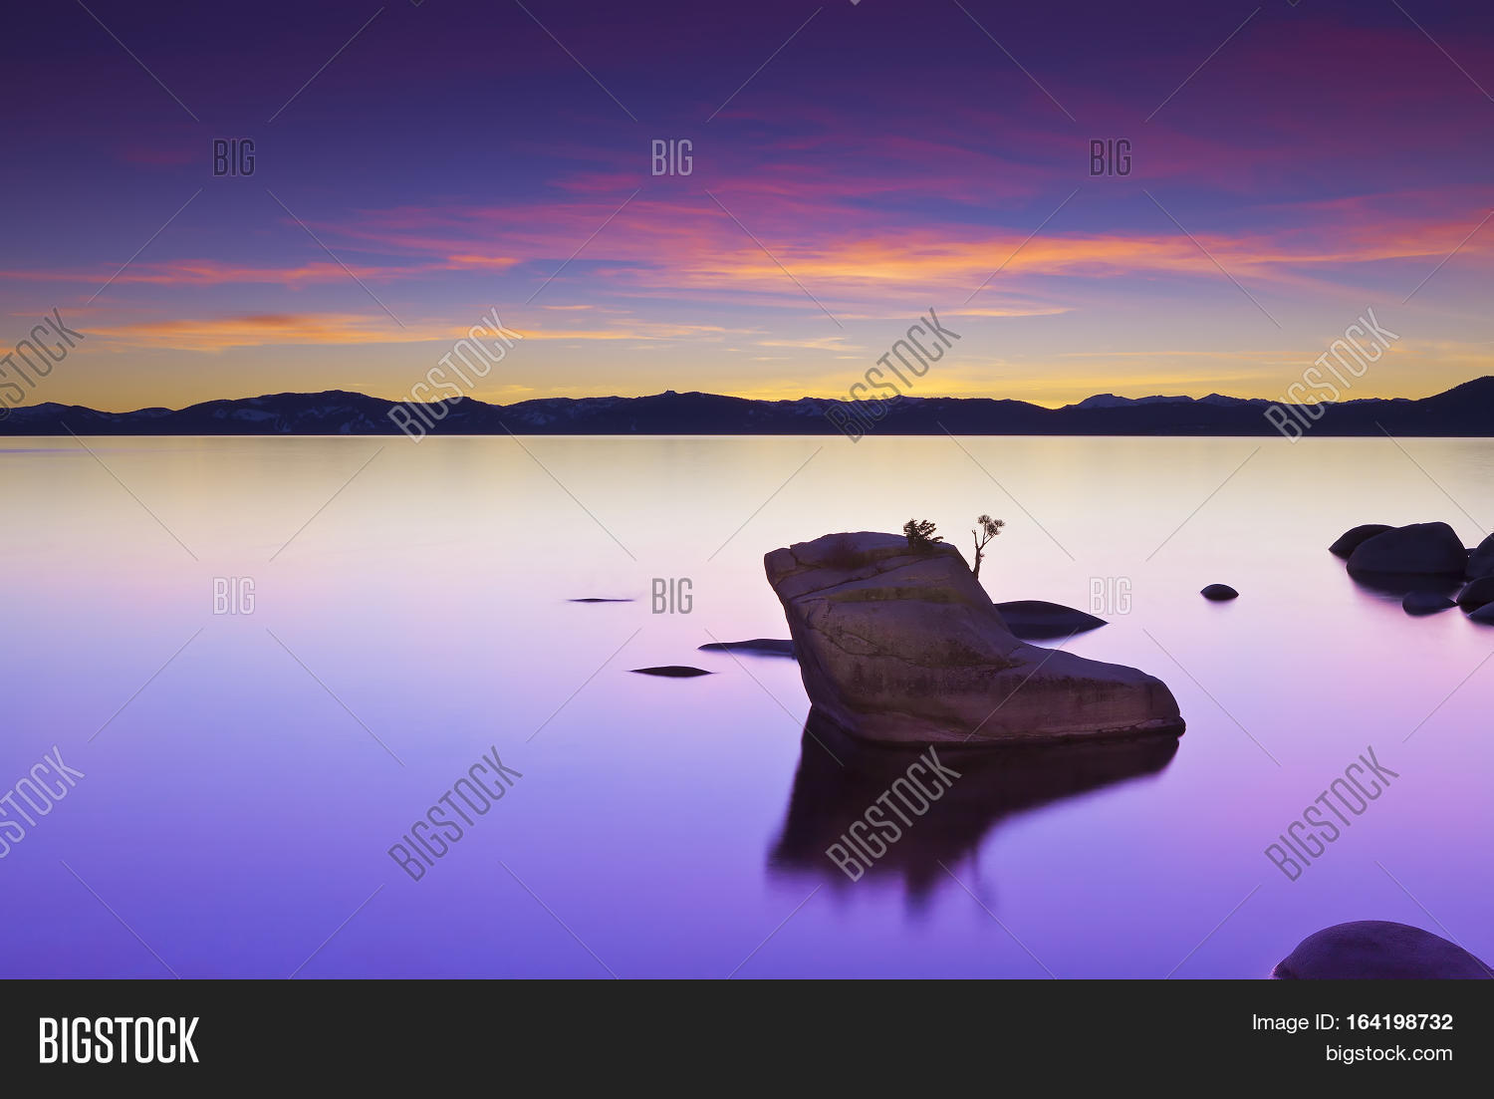Image resolution: width=1494 pixels, height=1099 pixels.
Task: Select the Image ID 164198732 text
Action: 1352,1022
